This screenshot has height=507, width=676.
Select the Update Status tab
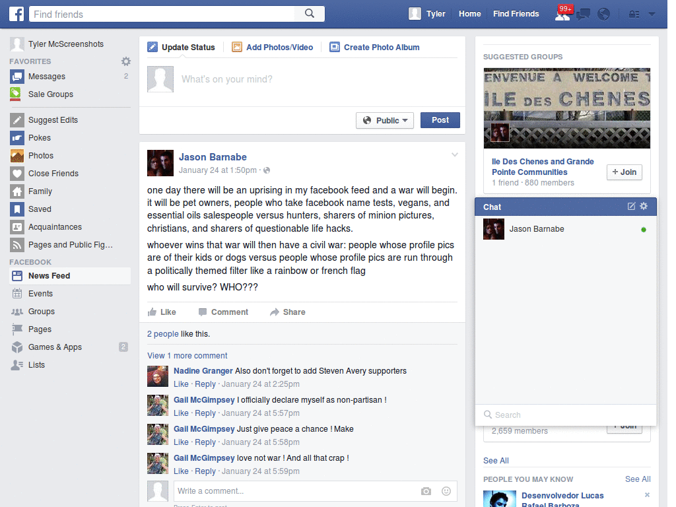click(181, 47)
